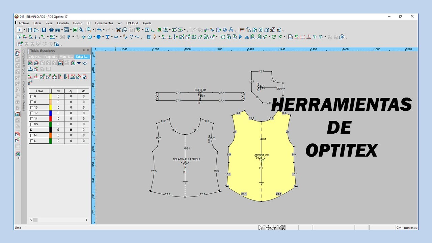Click the first snap icon in status bar
Image resolution: width=432 pixels, height=243 pixels.
coord(262,227)
